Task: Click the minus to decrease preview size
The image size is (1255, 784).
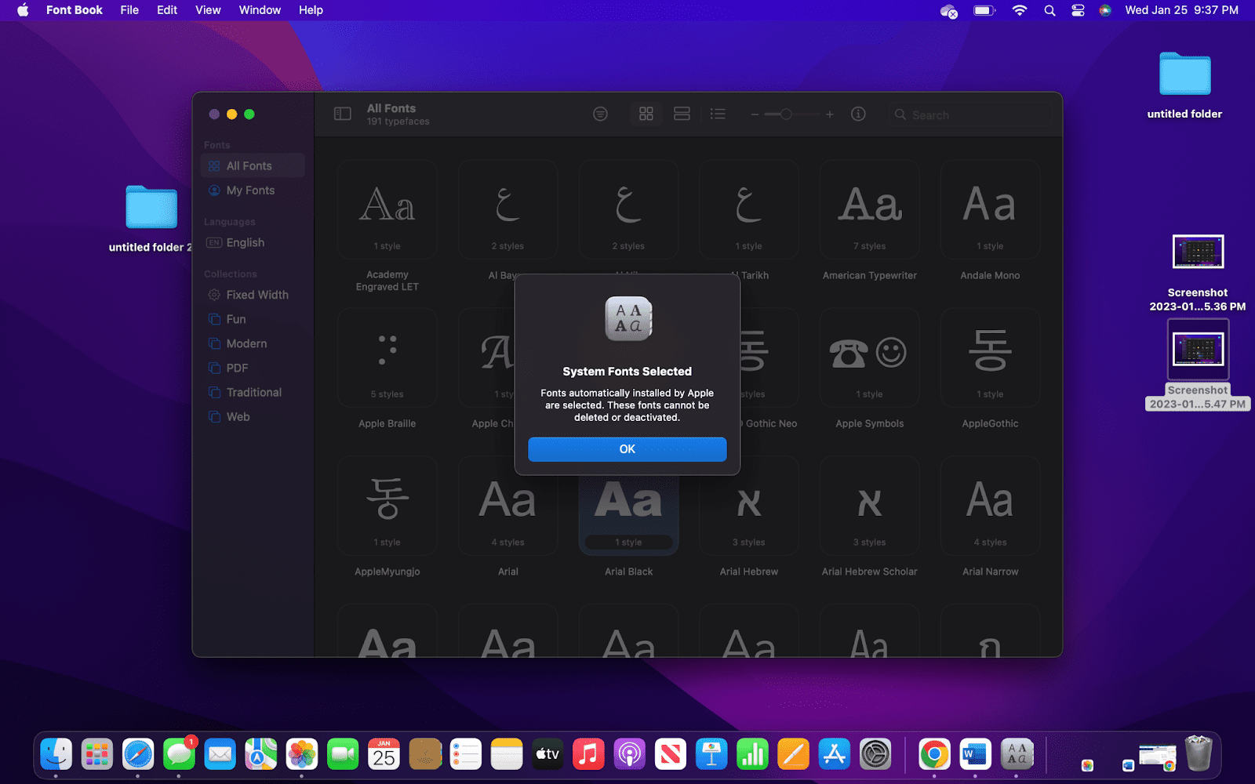Action: (x=755, y=114)
